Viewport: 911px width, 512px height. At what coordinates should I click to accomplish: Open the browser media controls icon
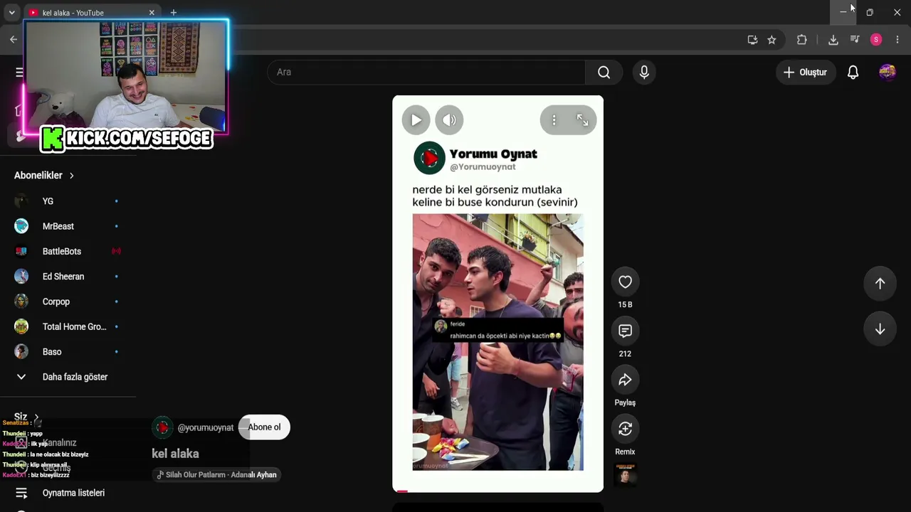(x=855, y=40)
